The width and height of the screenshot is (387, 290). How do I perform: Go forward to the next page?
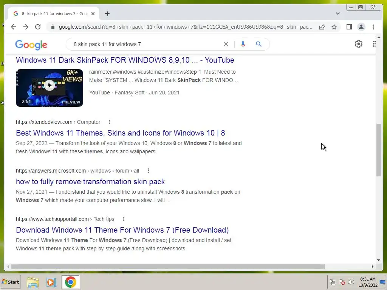pos(26,27)
